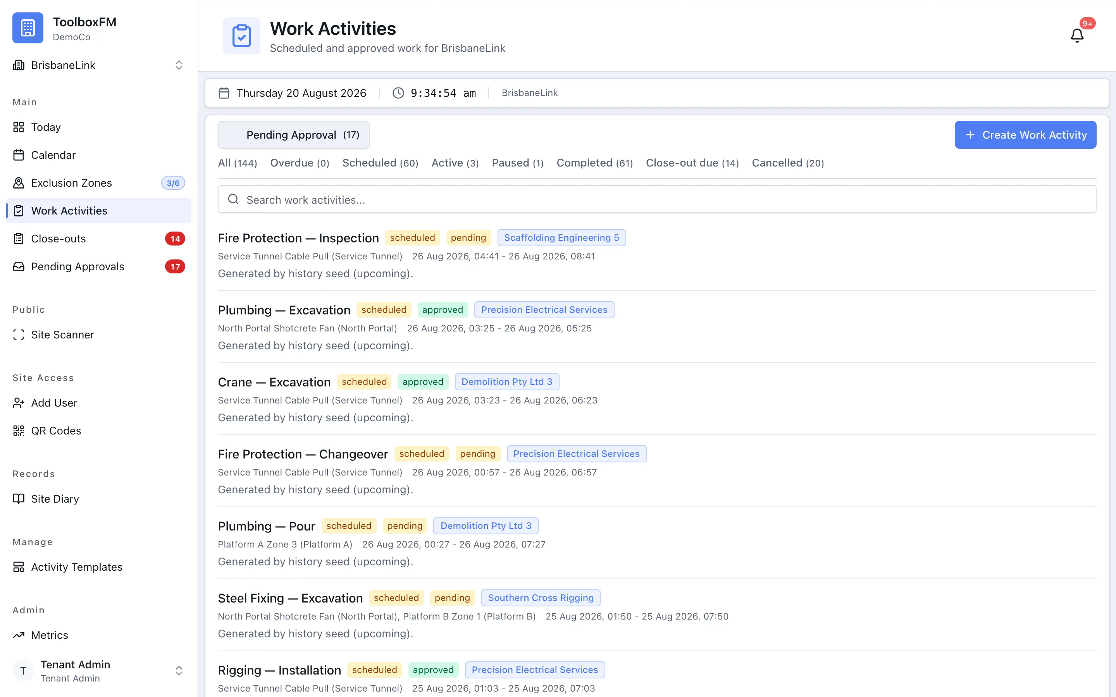This screenshot has height=697, width=1116.
Task: Click the QR Codes icon
Action: click(x=19, y=431)
